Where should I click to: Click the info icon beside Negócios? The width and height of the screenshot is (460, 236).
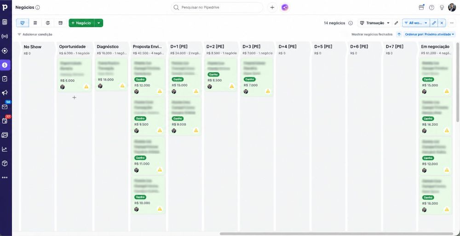tap(38, 8)
